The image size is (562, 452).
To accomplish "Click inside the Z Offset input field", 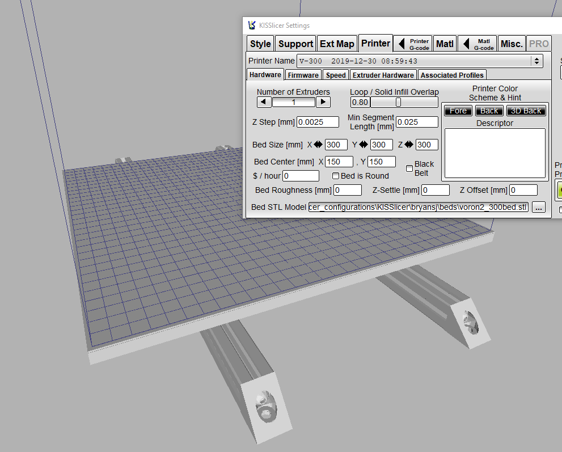I will pyautogui.click(x=523, y=190).
